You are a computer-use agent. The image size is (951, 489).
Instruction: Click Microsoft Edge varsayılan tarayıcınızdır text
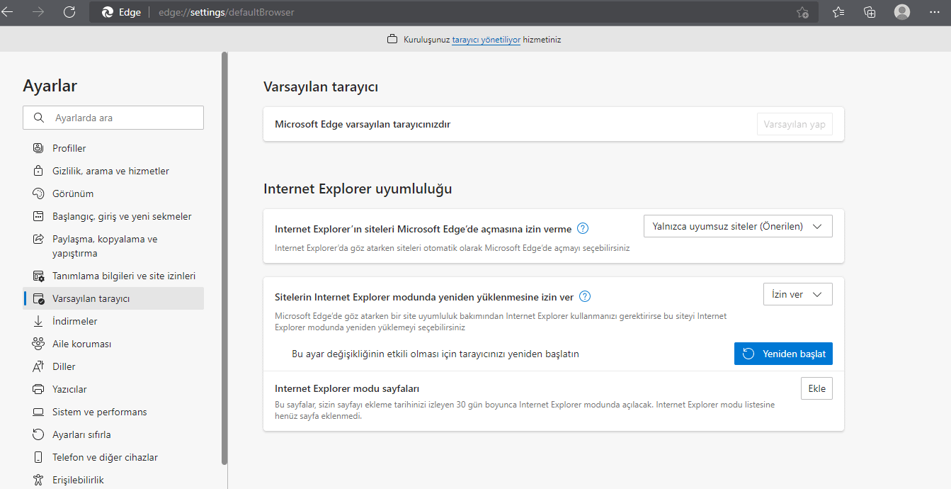[x=363, y=124]
